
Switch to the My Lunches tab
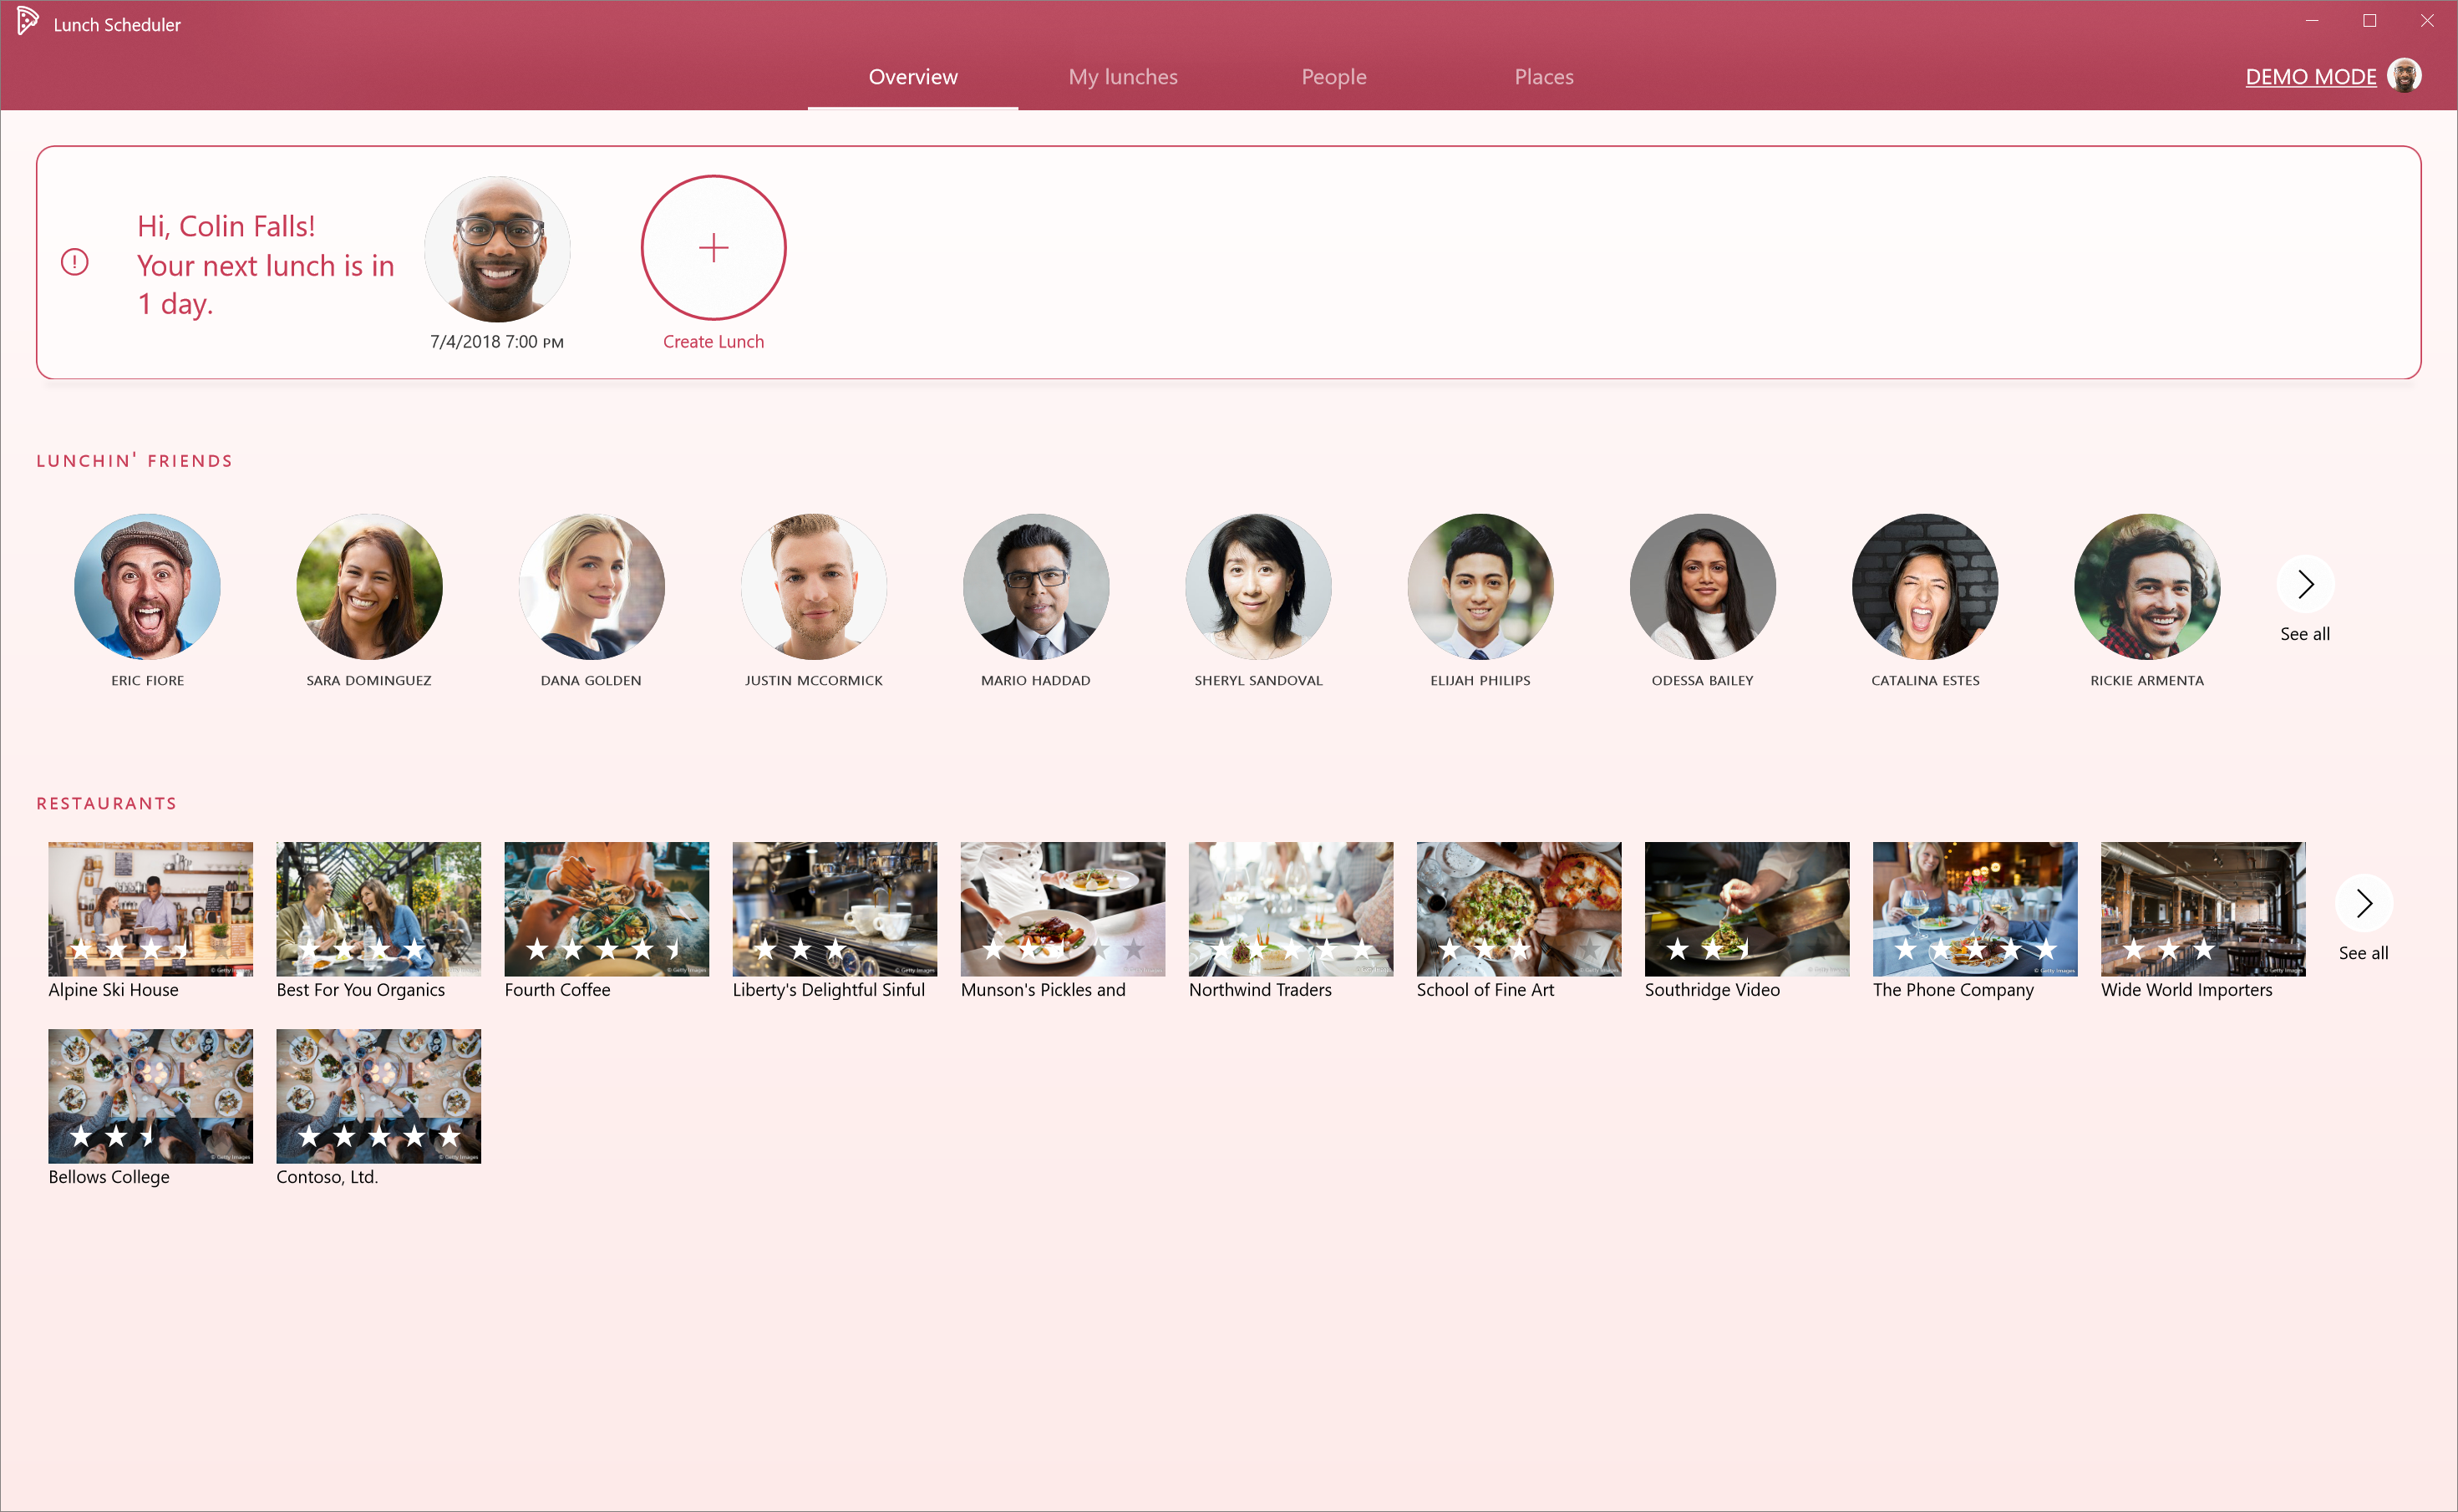(x=1124, y=77)
